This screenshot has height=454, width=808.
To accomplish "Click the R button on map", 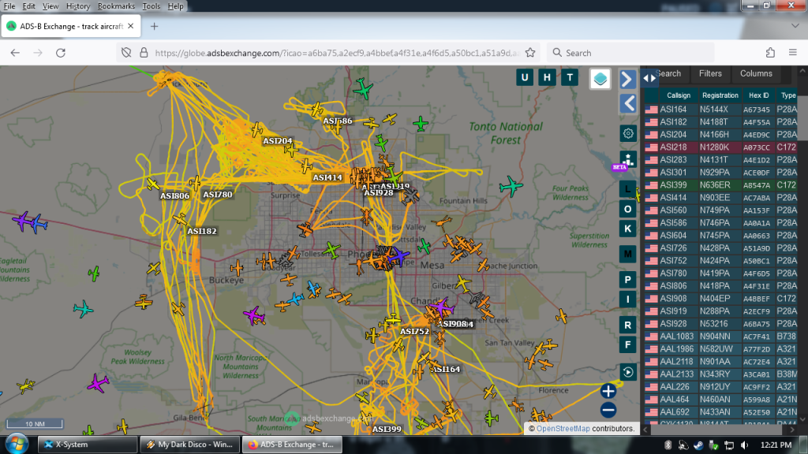I will (627, 325).
